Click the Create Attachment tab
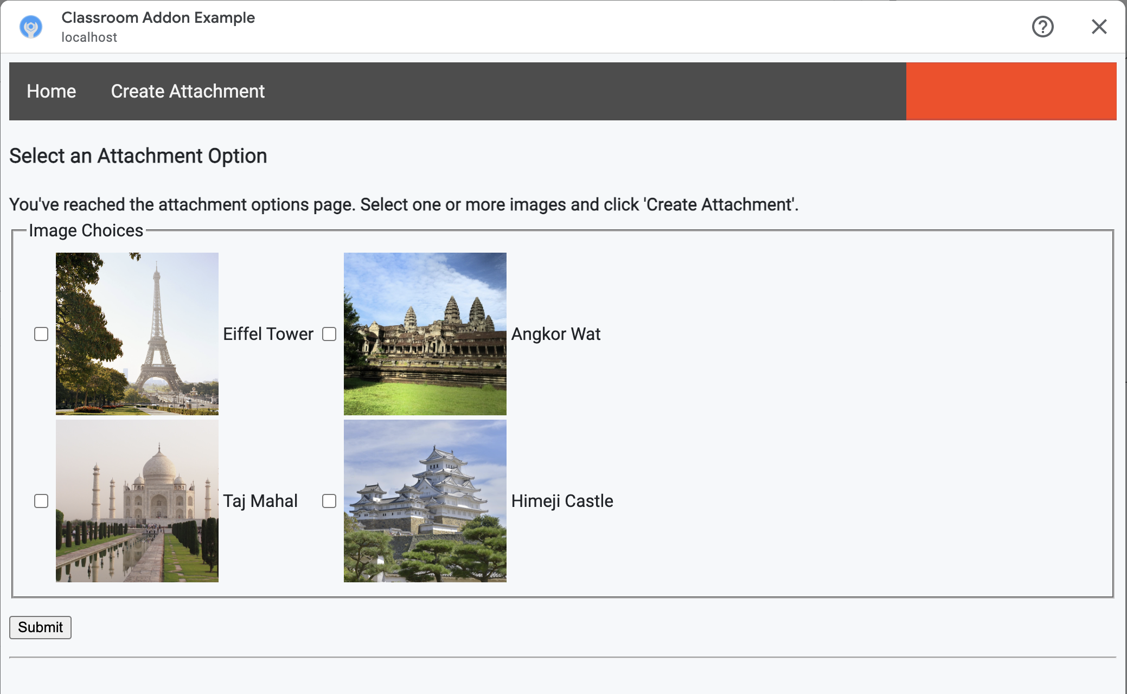 point(188,91)
